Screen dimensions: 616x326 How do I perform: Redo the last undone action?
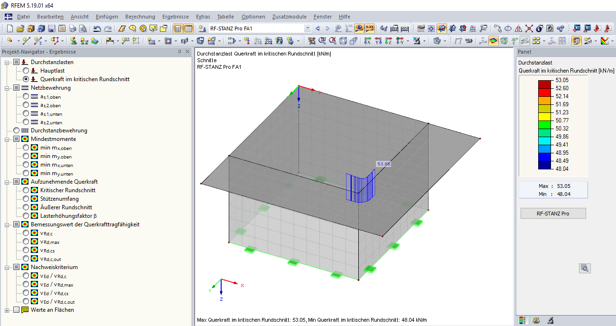108,28
